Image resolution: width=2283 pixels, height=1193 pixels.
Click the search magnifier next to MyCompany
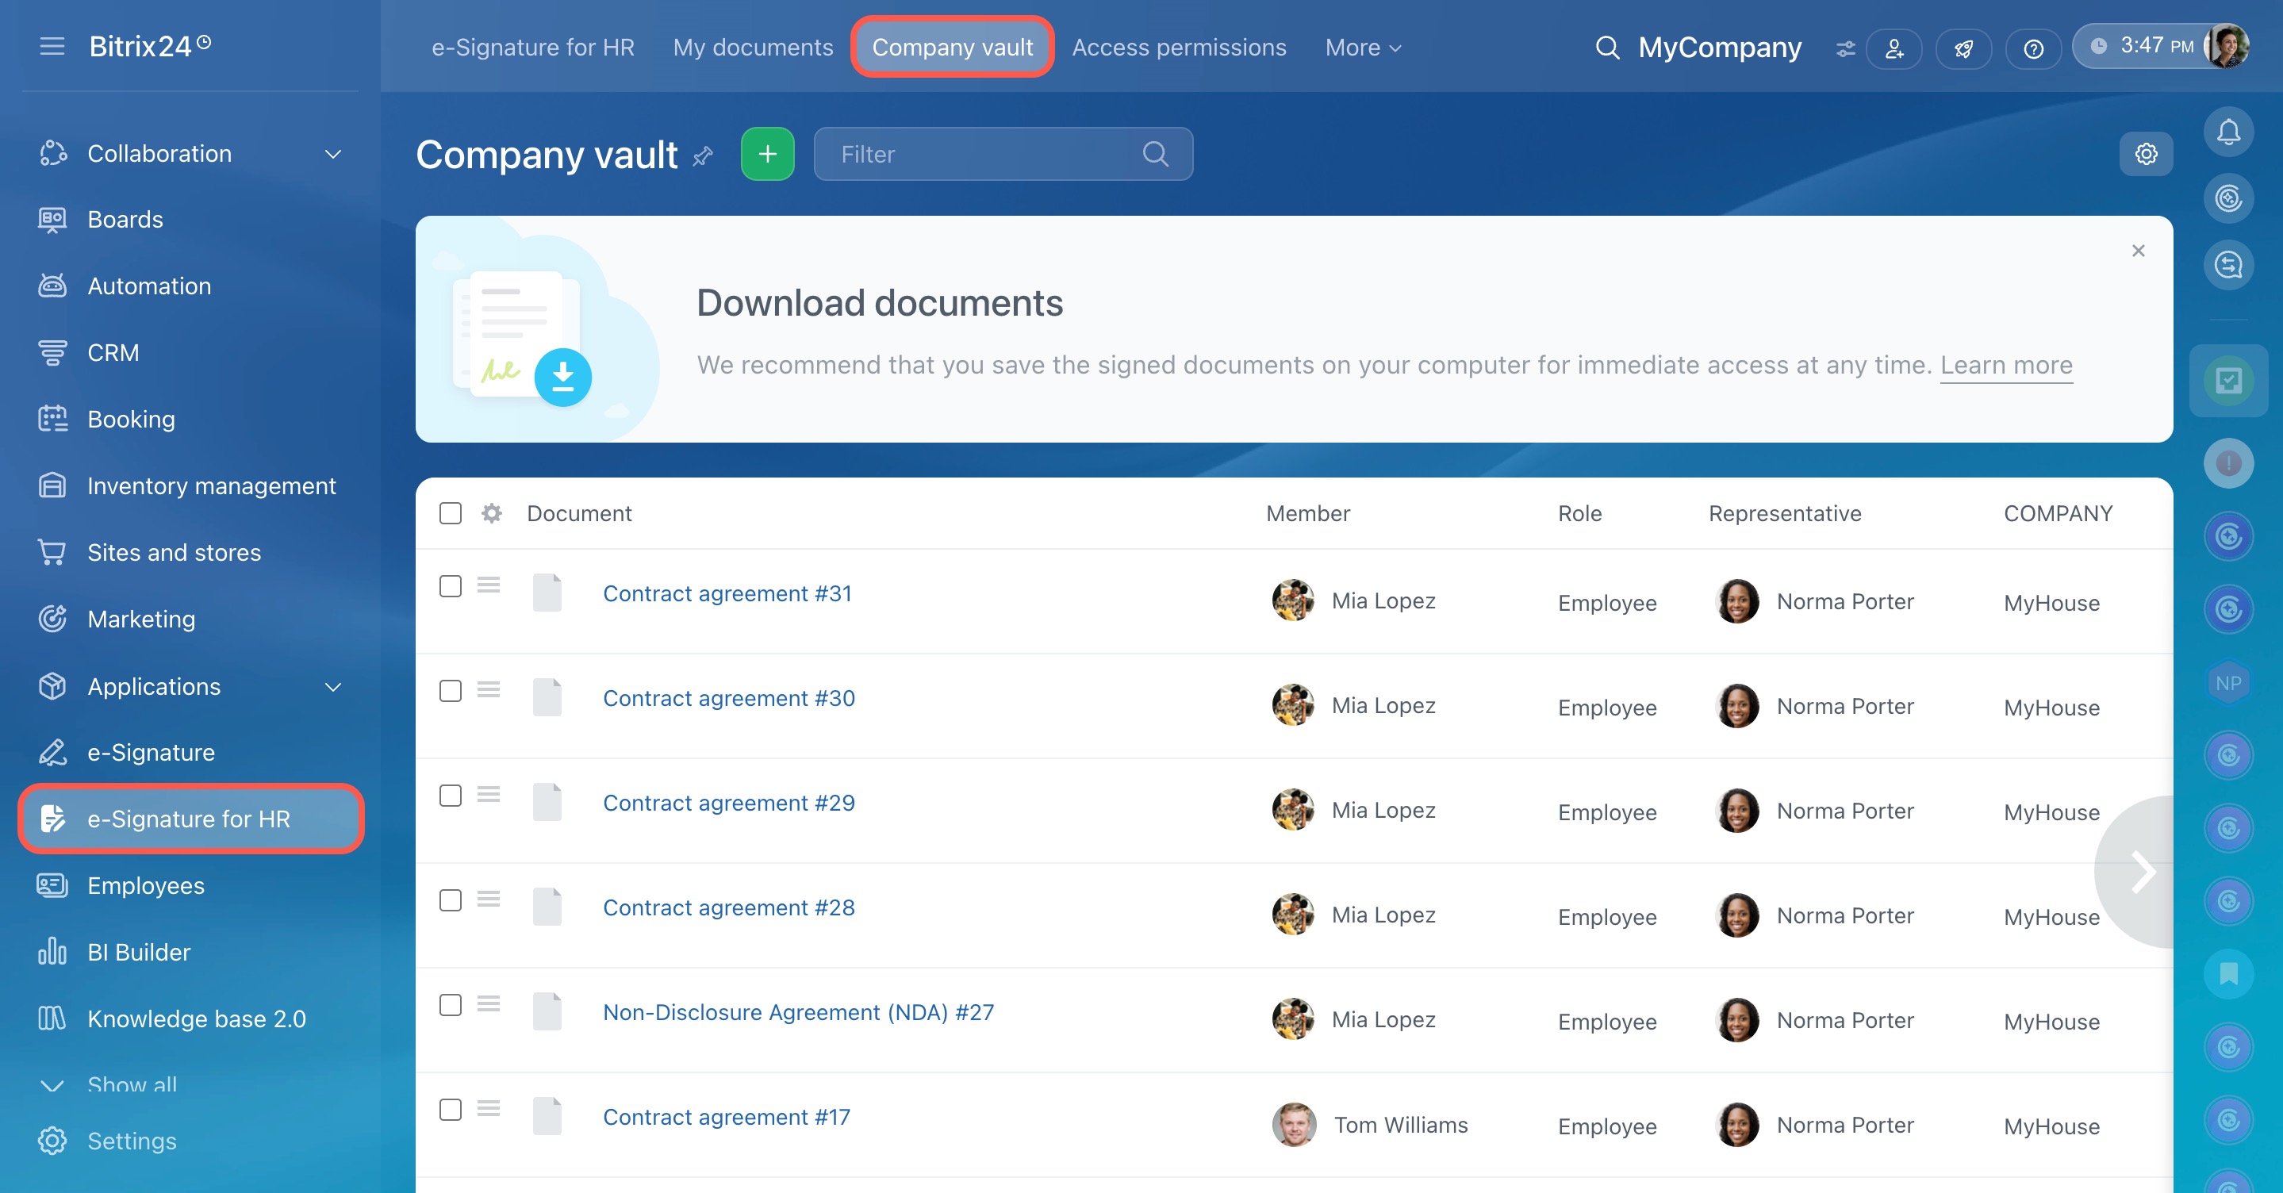click(1607, 47)
